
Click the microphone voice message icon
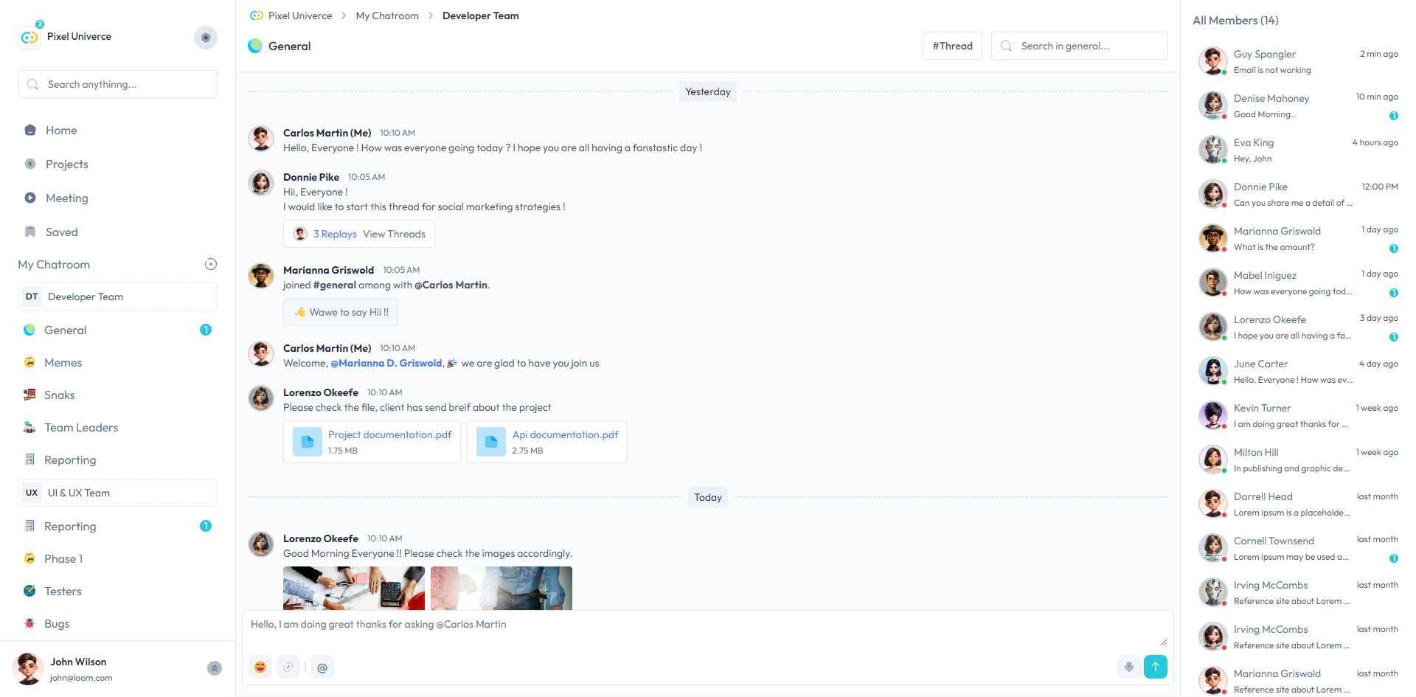pyautogui.click(x=1128, y=667)
